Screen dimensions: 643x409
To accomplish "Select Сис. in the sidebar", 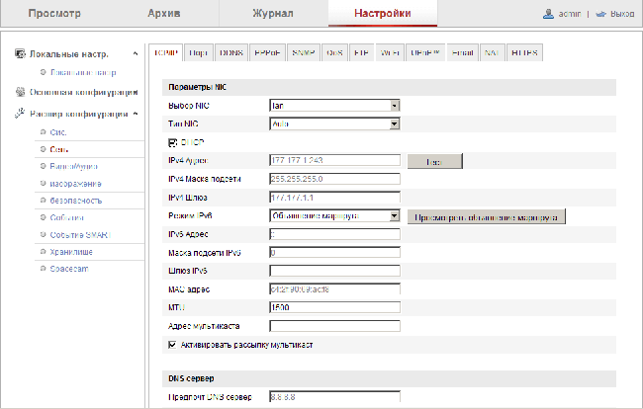I will (58, 132).
